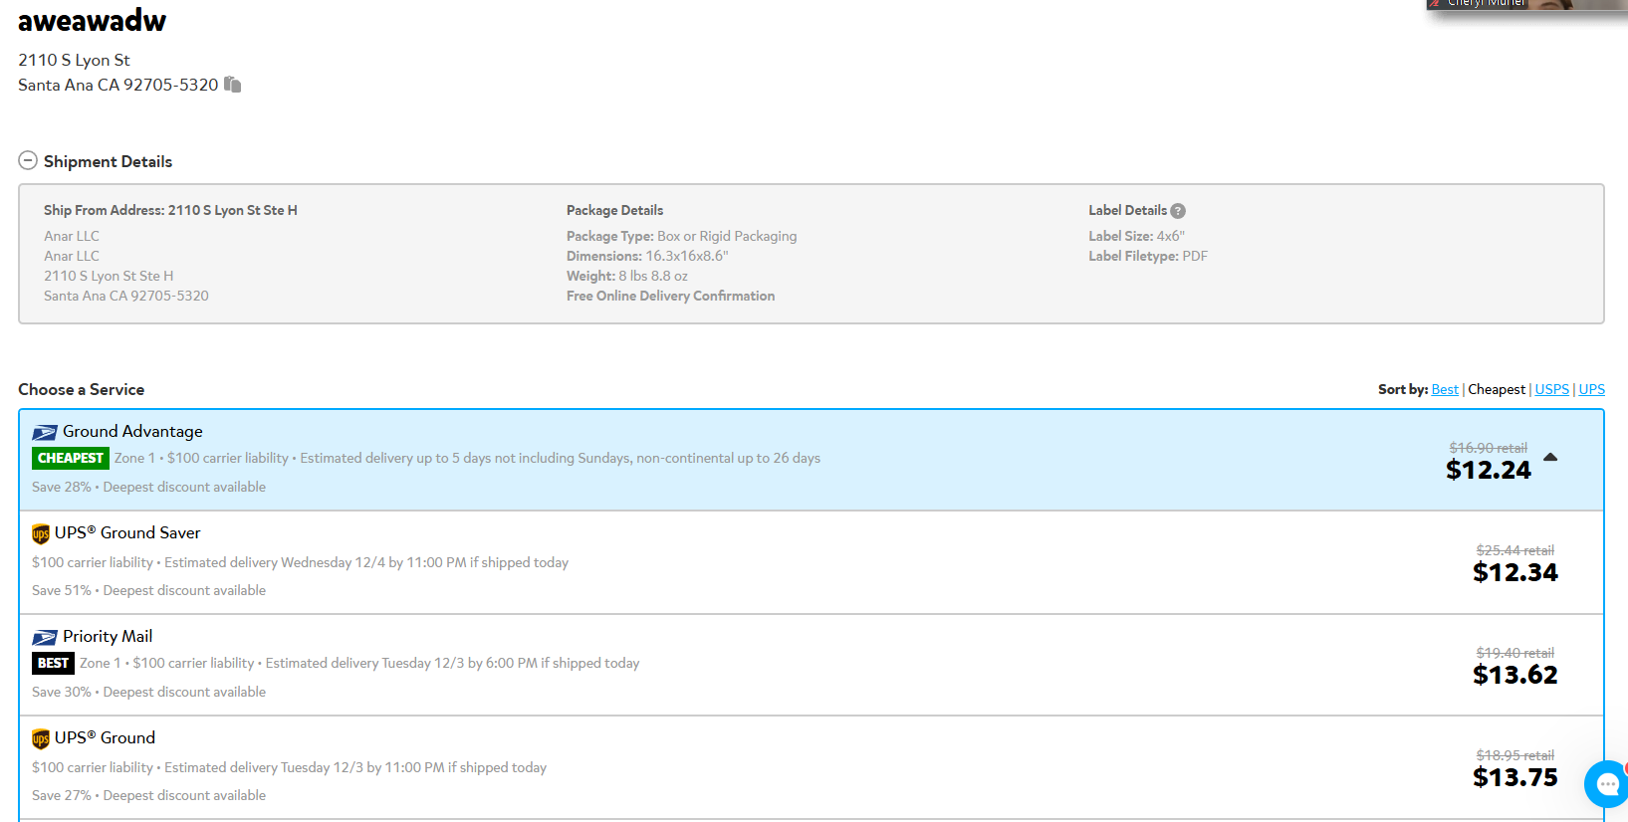Click the Dimensions 16.3x16x8.6" line
This screenshot has height=822, width=1628.
pos(647,256)
